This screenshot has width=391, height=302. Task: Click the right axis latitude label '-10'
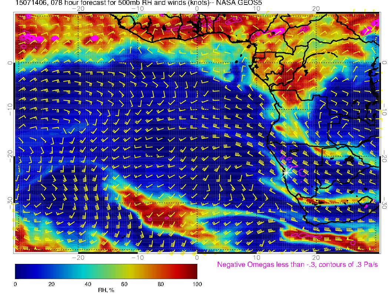(384, 110)
